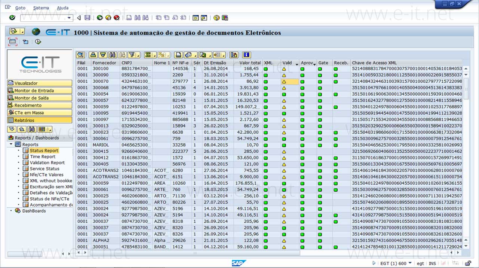Collapse the Reports tree node
This screenshot has height=268, width=479.
pyautogui.click(x=11, y=144)
